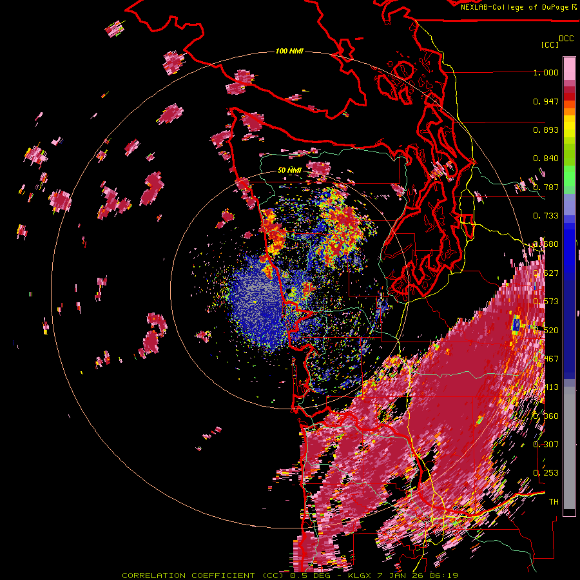
Task: Click the CORRELATION COEFFICIENT (CC) caption text
Action: tap(203, 575)
